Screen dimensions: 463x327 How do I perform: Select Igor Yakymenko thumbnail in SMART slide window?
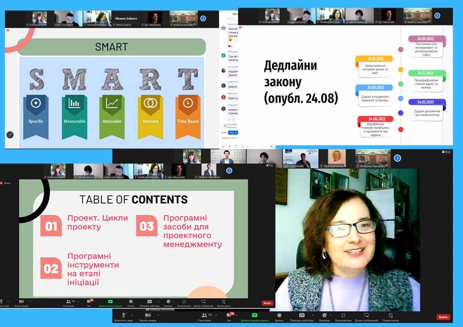pos(155,19)
